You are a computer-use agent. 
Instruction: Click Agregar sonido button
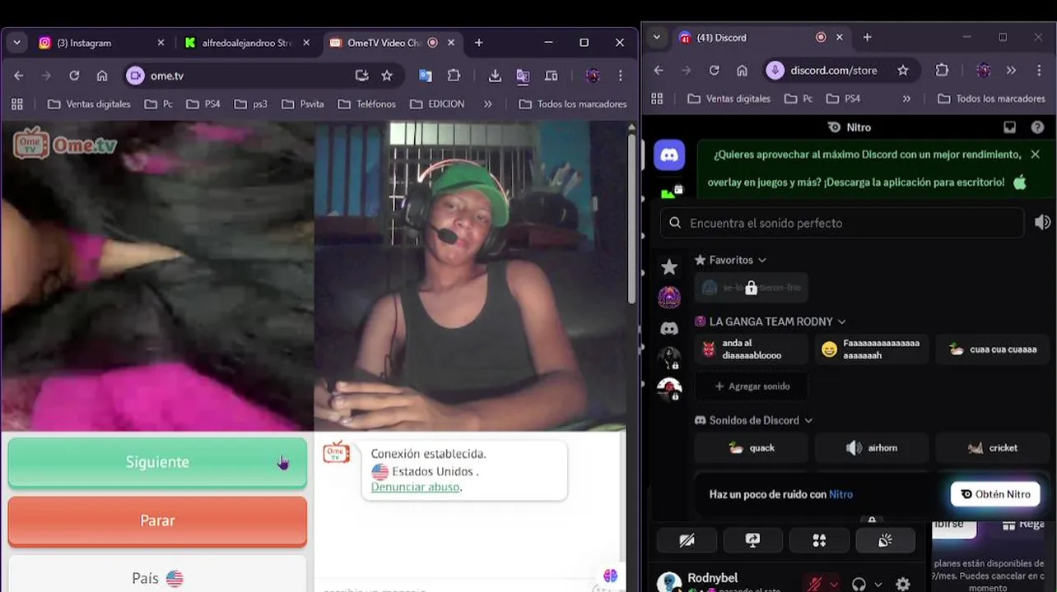coord(751,386)
